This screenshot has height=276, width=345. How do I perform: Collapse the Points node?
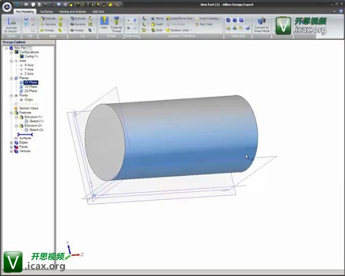pos(11,96)
